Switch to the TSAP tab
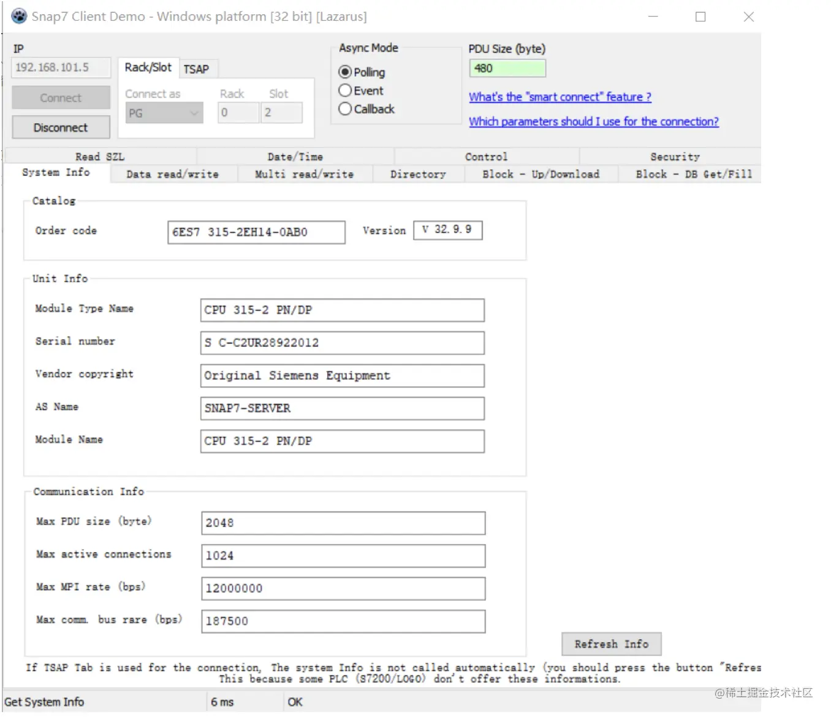831x717 pixels. [196, 69]
